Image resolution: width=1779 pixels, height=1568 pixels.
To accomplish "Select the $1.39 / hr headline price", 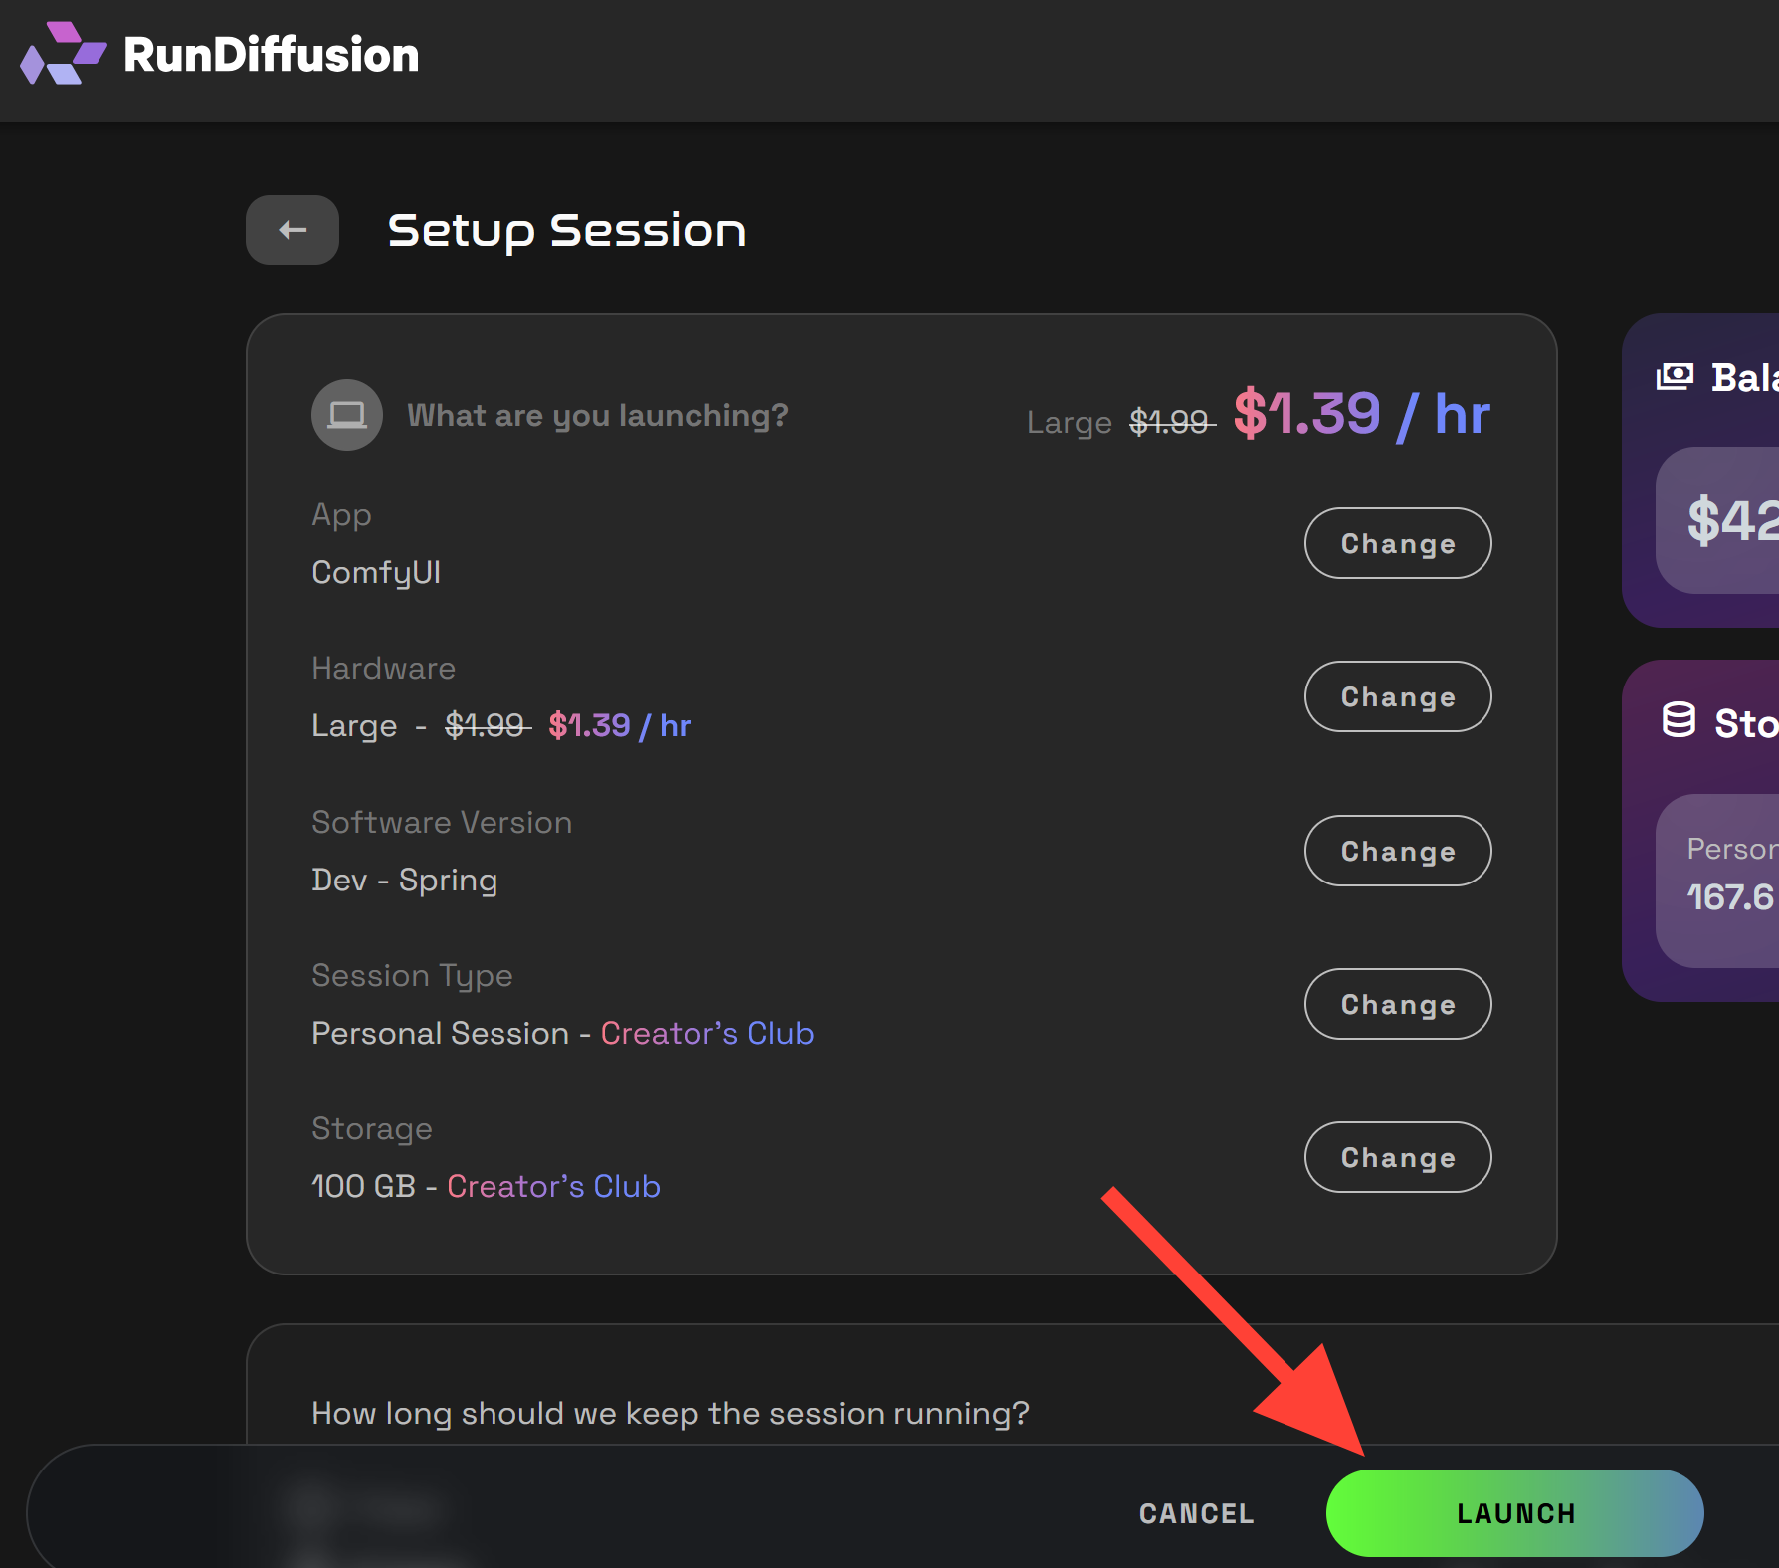I will tap(1362, 414).
